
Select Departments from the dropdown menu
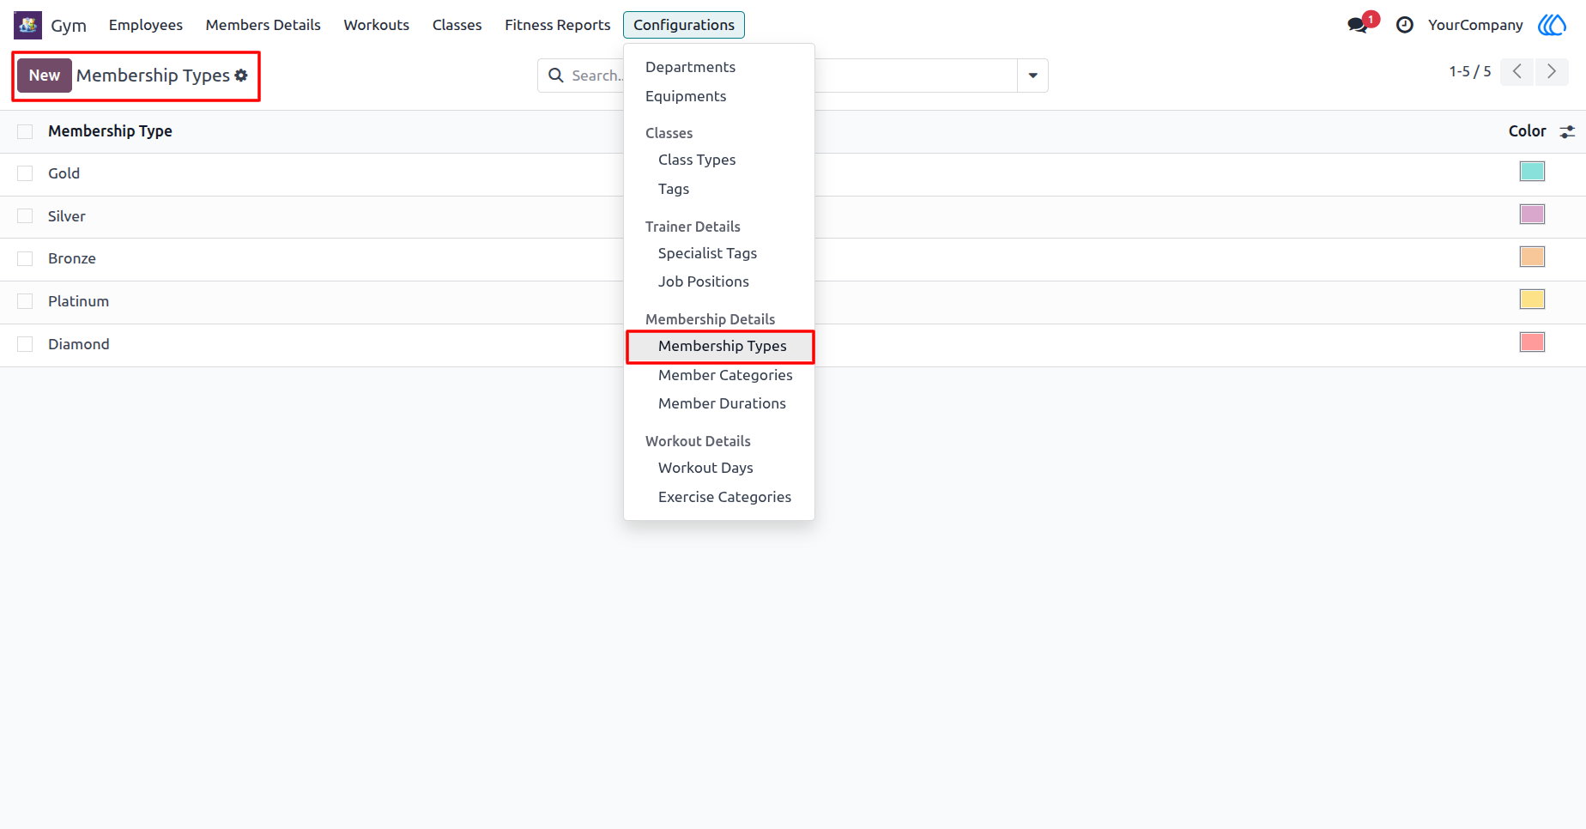point(719,67)
